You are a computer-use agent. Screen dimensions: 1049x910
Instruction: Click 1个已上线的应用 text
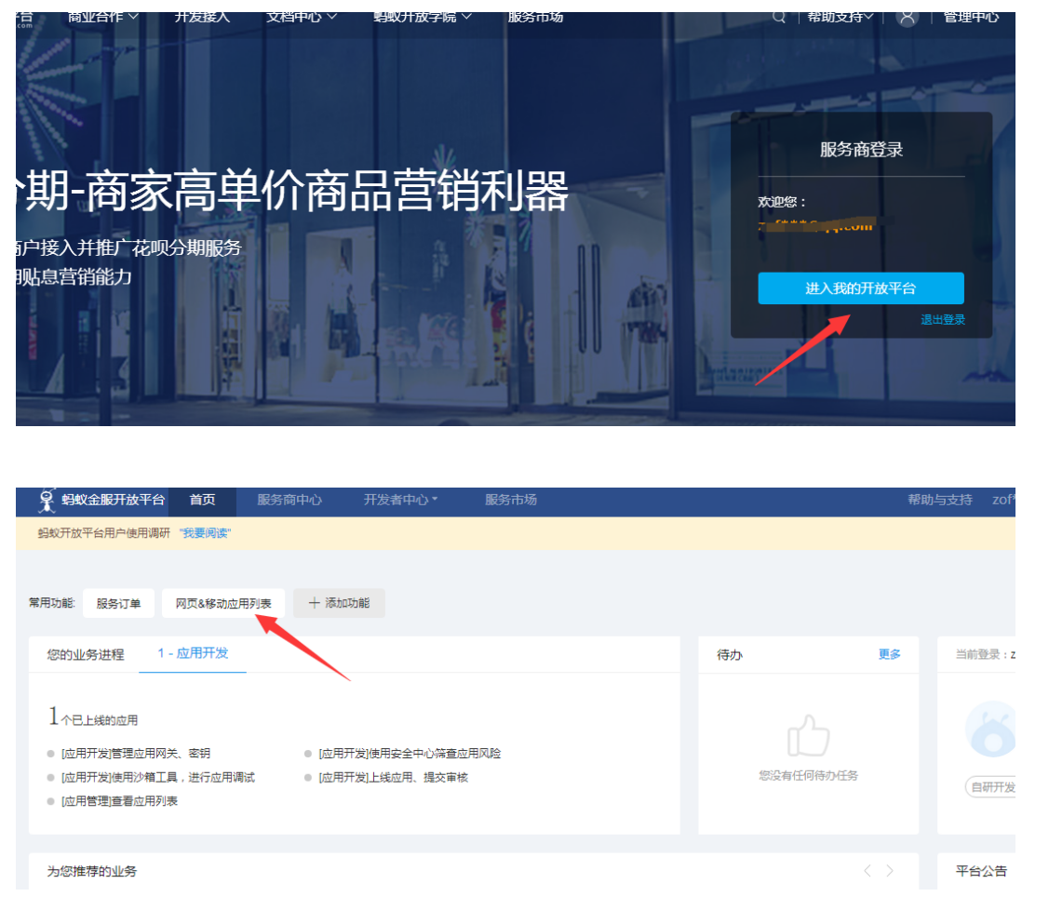(92, 716)
